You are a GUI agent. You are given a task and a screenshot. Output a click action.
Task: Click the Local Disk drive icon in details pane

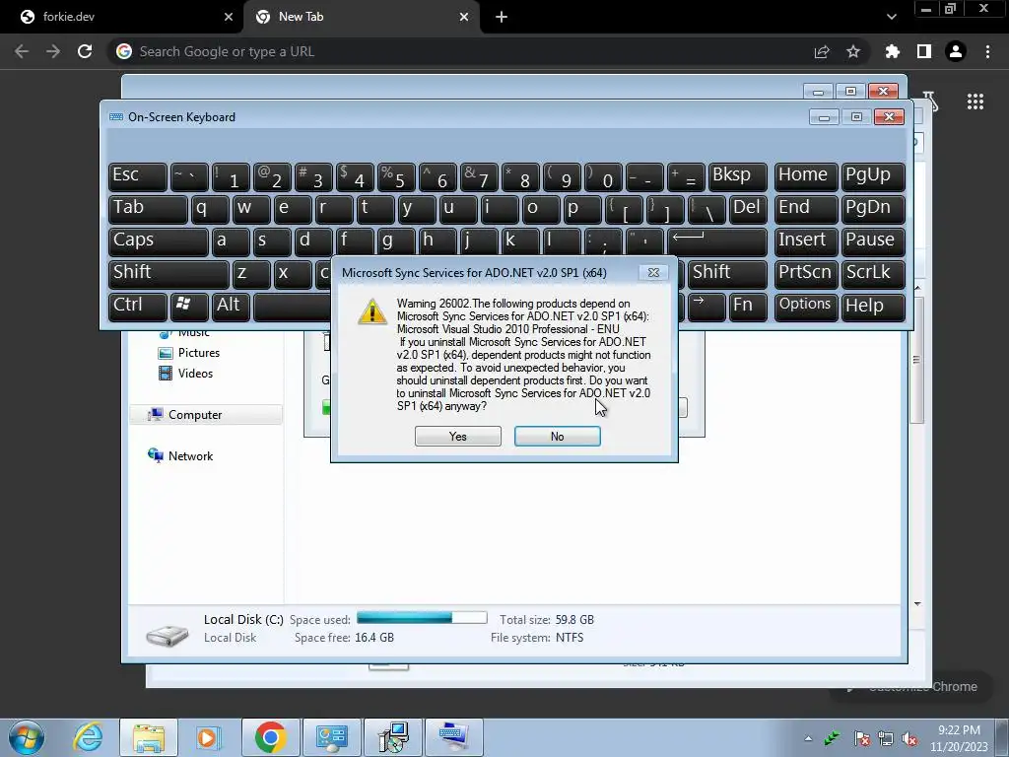pyautogui.click(x=168, y=634)
